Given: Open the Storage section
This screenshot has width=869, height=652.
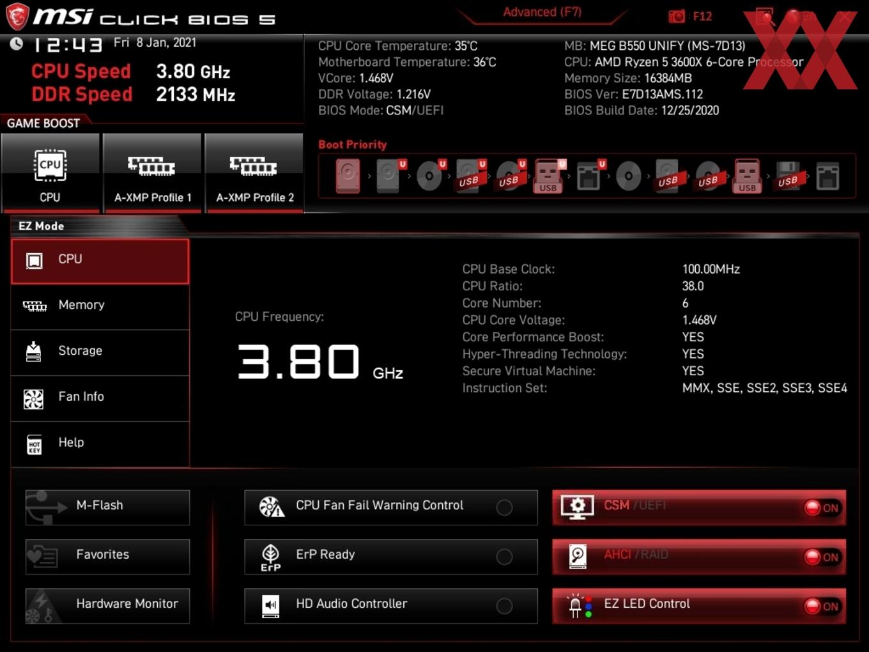Looking at the screenshot, I should click(x=100, y=353).
